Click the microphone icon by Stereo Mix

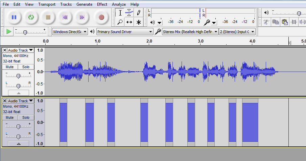pos(158,32)
